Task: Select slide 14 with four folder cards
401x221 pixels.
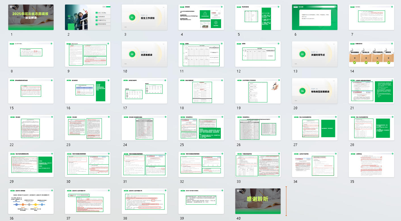Action: tap(371, 54)
